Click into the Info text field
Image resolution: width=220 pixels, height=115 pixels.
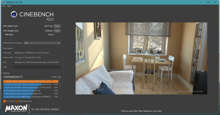point(37,67)
